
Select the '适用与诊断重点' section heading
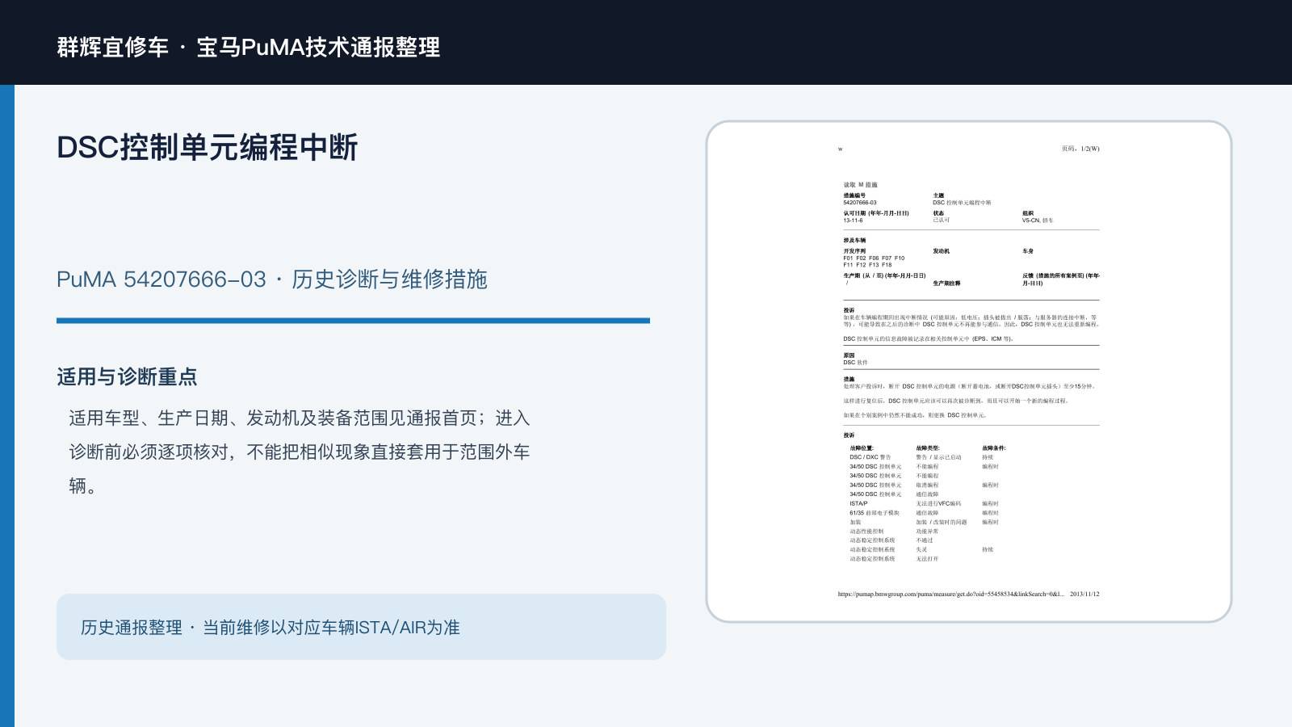coord(127,377)
